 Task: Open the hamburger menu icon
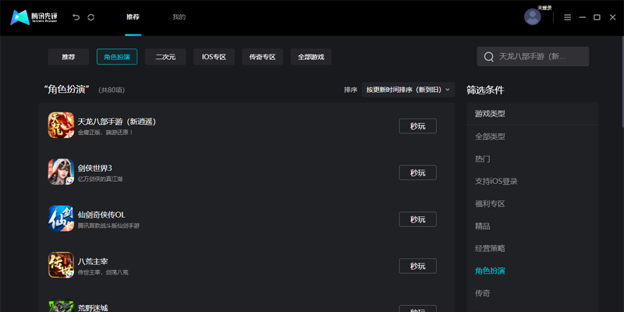(x=568, y=17)
